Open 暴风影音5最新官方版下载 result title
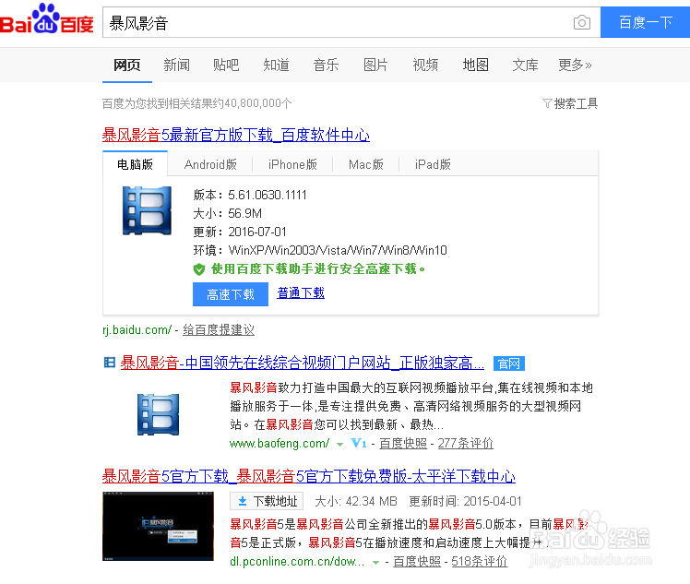Screen dimensions: 690x584 (236, 135)
